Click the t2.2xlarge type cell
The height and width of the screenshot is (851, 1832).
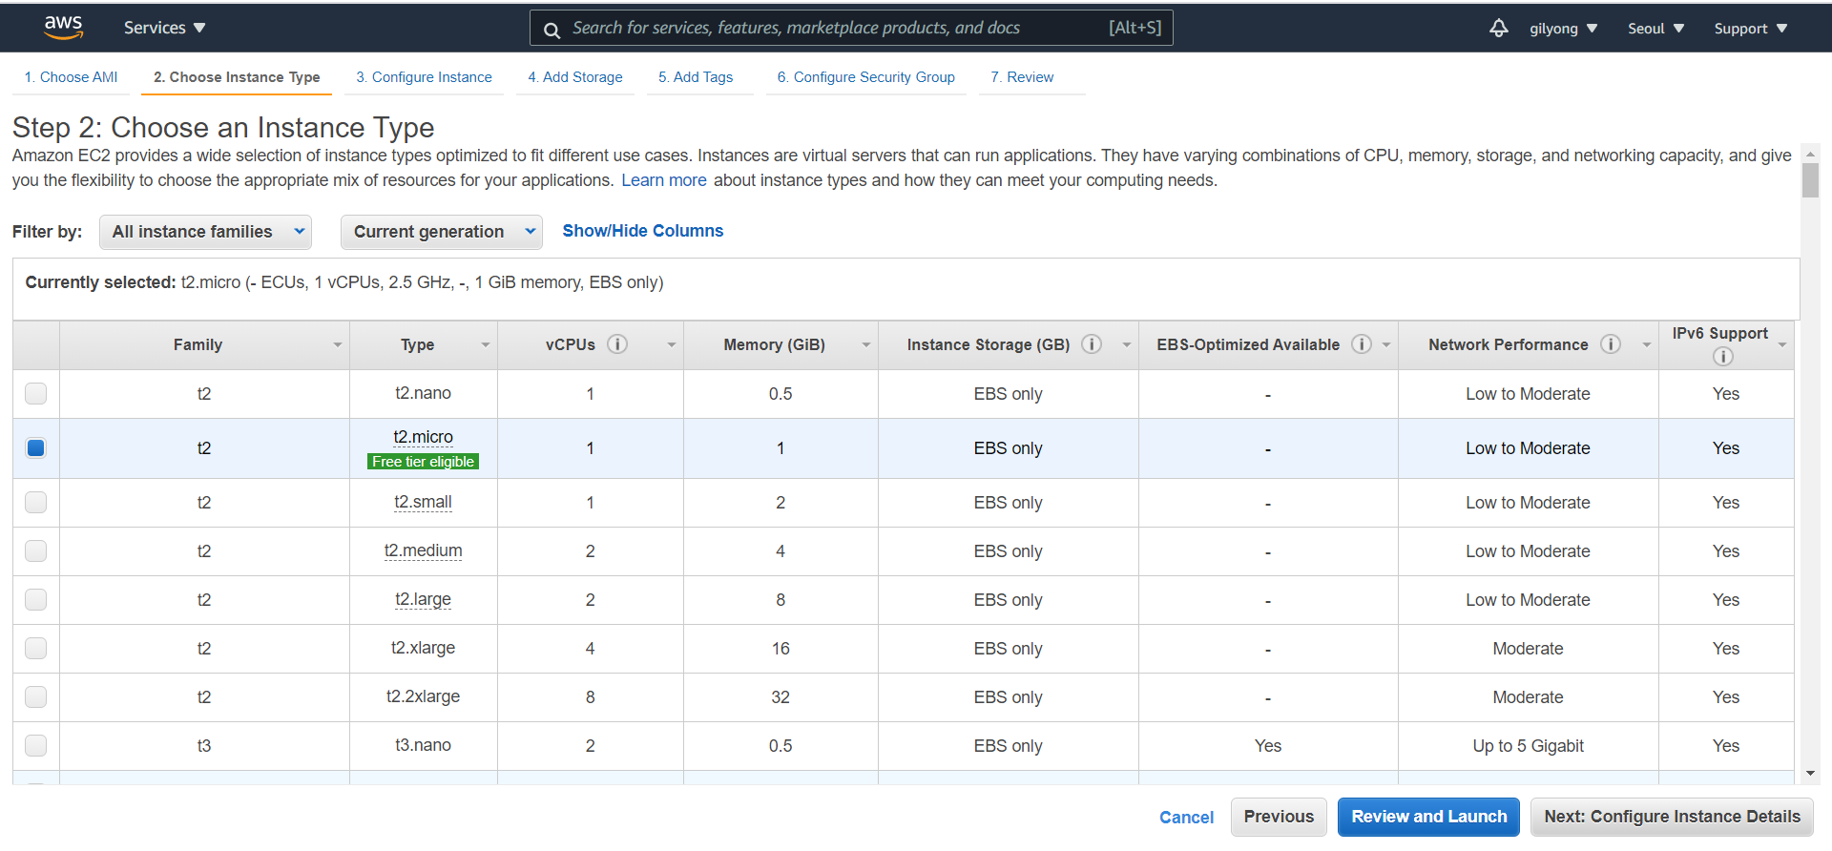click(x=423, y=696)
